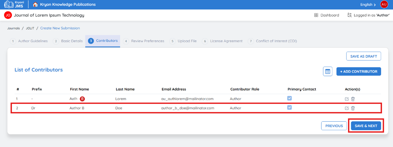Click the red institution badge next to Auth

[82, 99]
